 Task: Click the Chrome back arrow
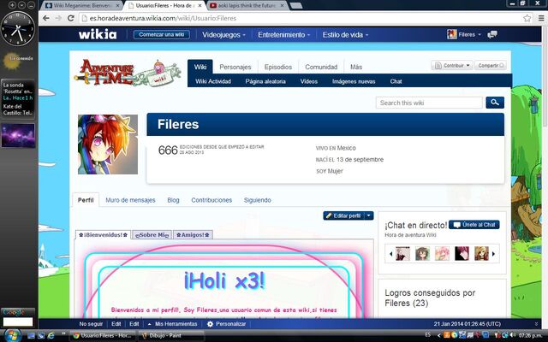pos(46,18)
